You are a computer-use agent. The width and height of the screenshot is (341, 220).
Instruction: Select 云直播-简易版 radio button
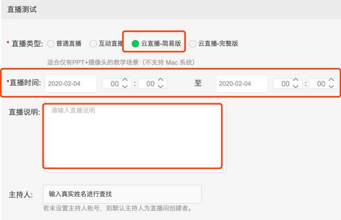coord(135,44)
